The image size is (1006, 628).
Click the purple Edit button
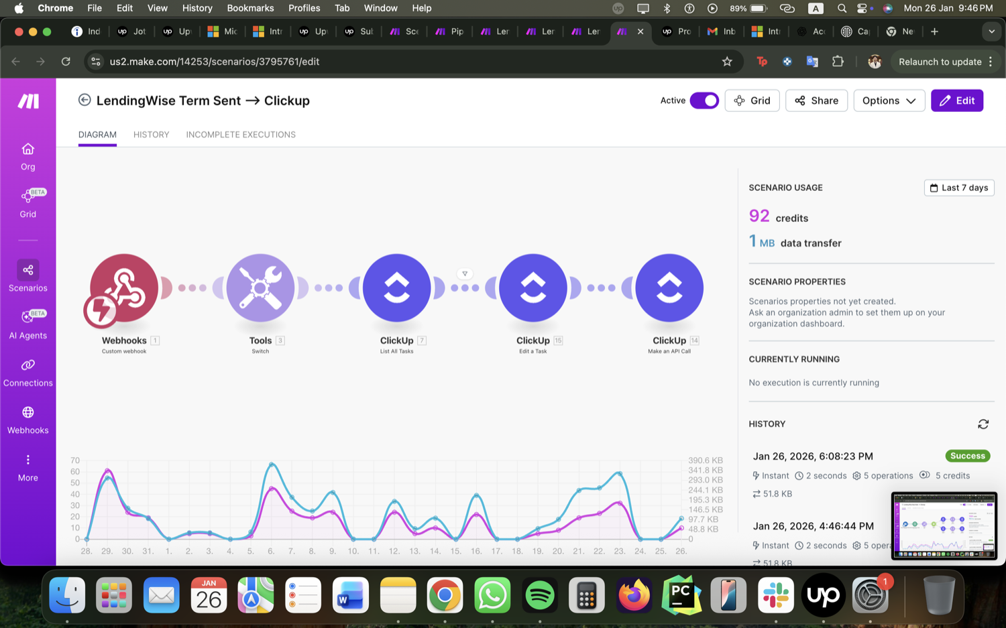click(x=957, y=101)
